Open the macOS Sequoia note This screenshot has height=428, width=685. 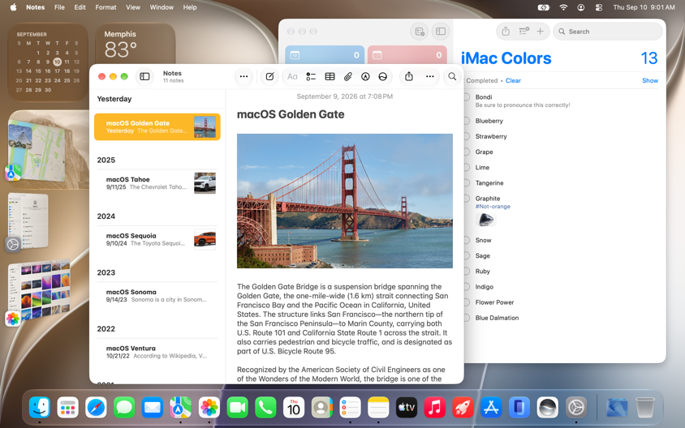pyautogui.click(x=157, y=239)
